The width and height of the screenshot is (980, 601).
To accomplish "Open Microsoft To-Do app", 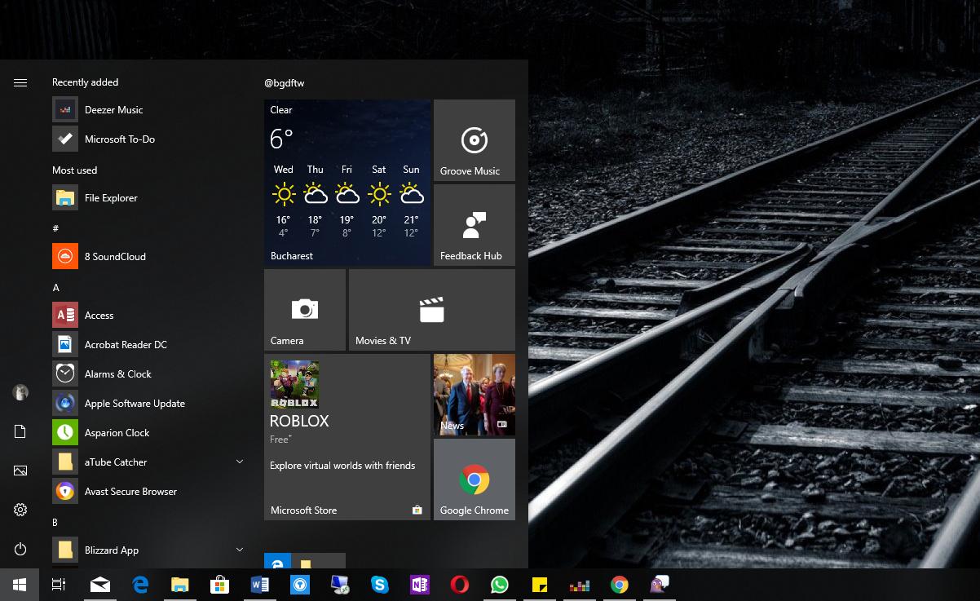I will [150, 139].
